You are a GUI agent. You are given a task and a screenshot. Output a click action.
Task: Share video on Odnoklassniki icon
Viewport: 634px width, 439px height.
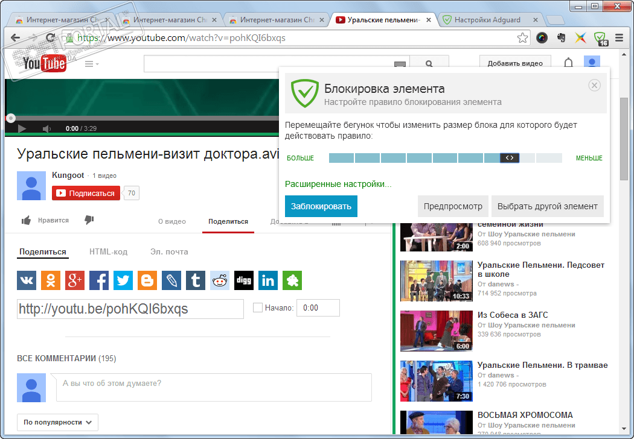click(51, 280)
